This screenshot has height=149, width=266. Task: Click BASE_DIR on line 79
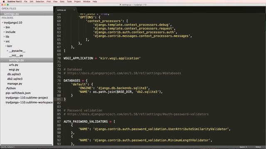point(124,92)
